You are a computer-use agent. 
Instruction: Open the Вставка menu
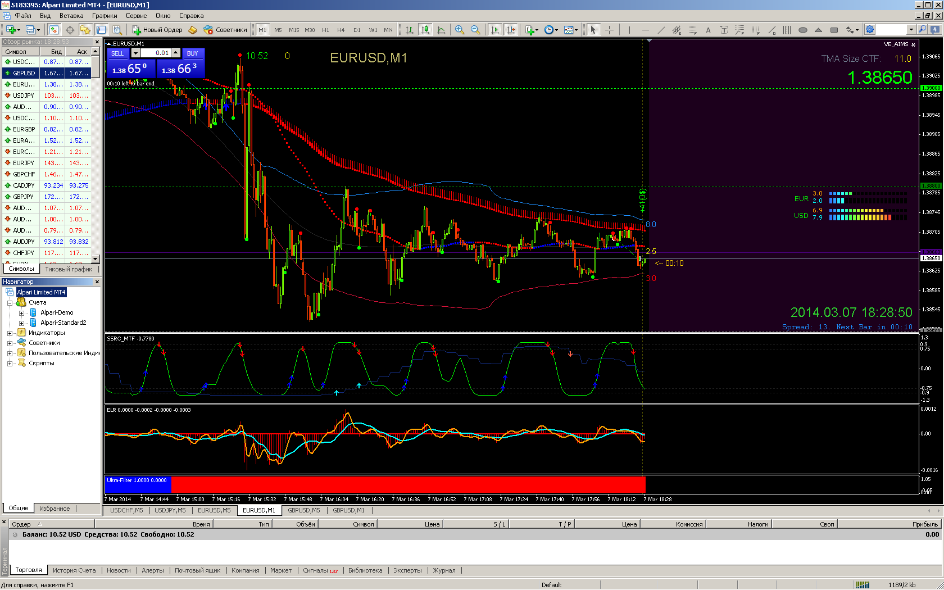pyautogui.click(x=71, y=16)
